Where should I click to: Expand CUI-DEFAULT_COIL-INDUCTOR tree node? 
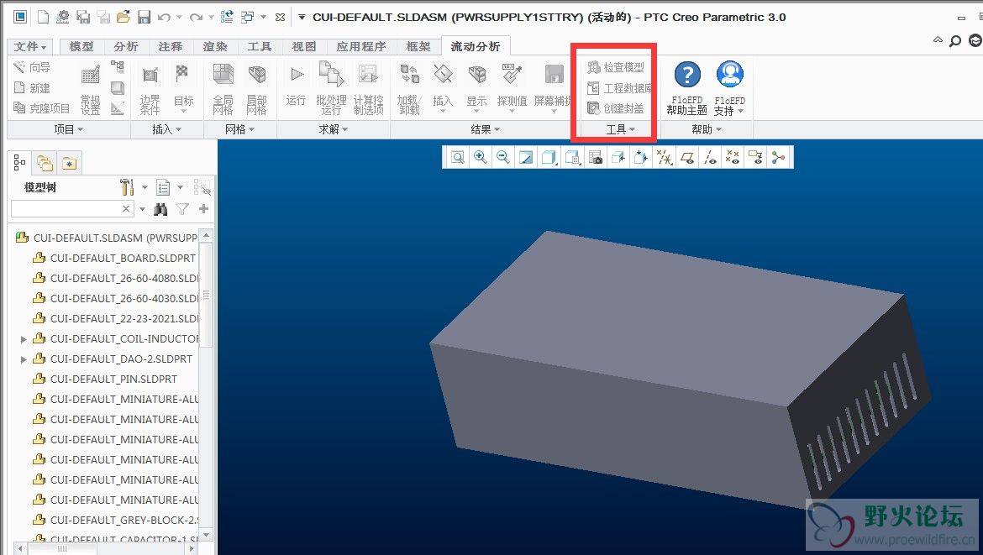[24, 339]
